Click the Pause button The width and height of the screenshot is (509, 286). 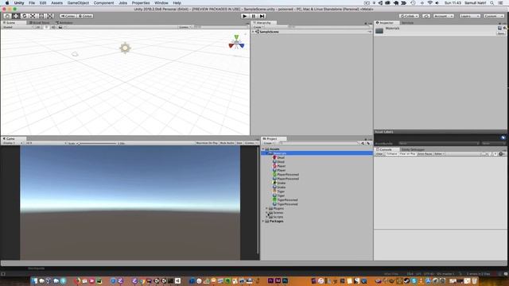254,16
